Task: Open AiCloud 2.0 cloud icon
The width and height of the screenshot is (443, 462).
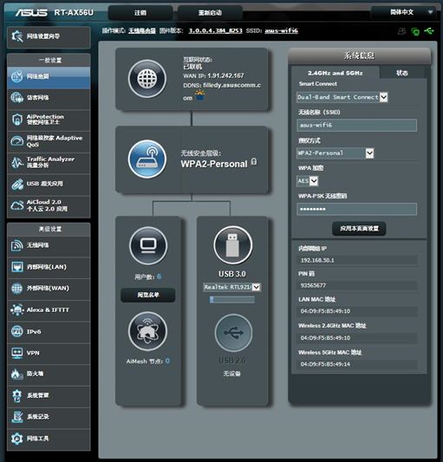Action: point(17,205)
